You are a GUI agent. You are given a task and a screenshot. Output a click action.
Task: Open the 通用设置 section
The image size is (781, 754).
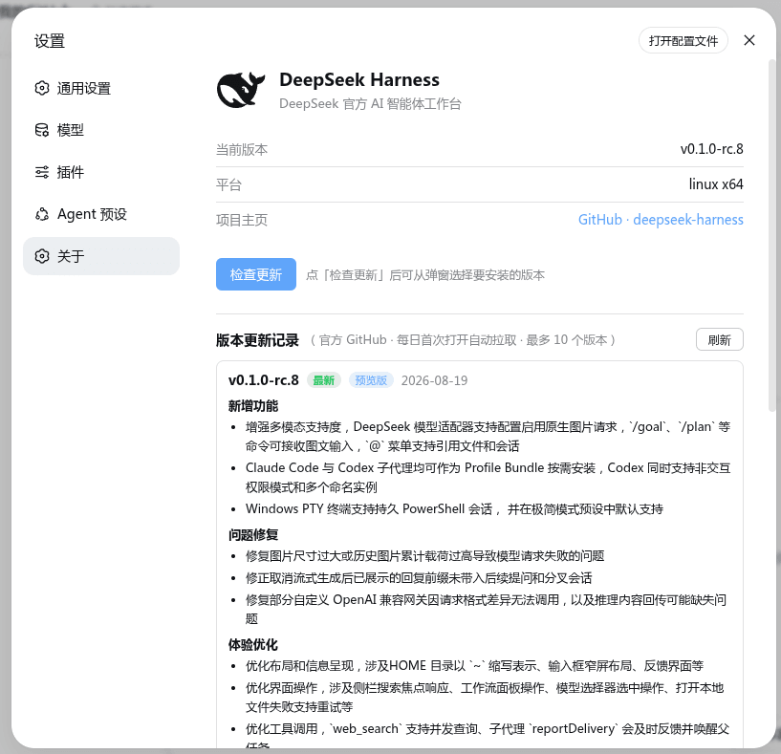coord(101,88)
